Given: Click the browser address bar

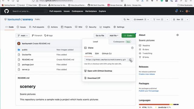Looking at the screenshot, I should tap(77, 1).
